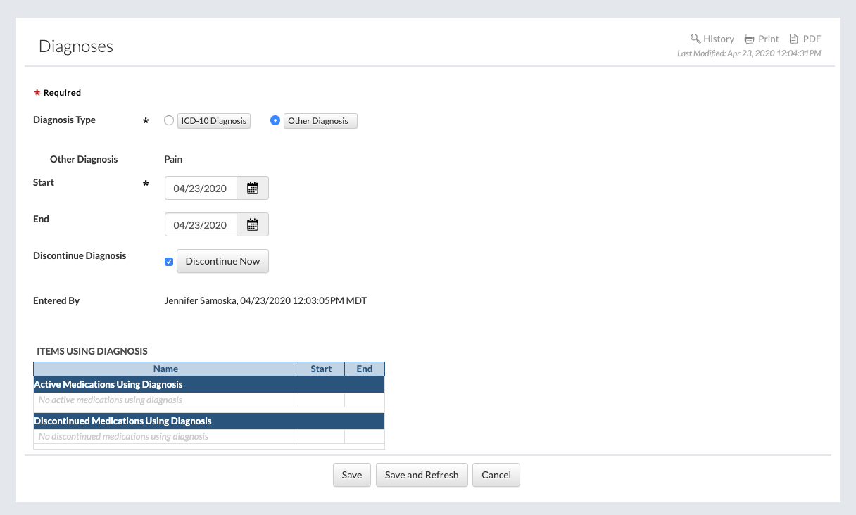Open the Start date calendar picker
Screen dimensions: 856x515
click(253, 188)
